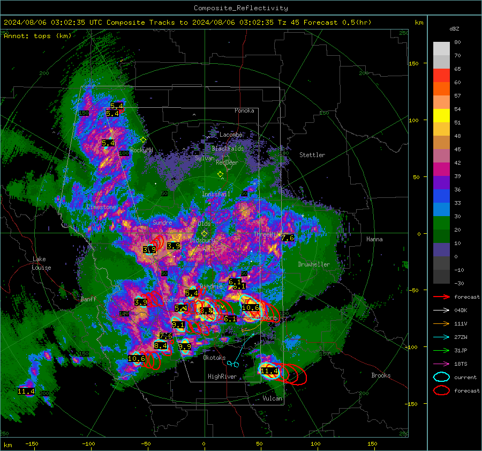Viewport: 482px width, 451px height.
Task: Click the 3.9 storm label beside Cochrane
Action: [141, 302]
